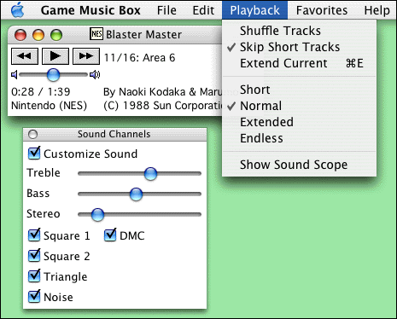The height and width of the screenshot is (319, 397).
Task: Skip to next track with fast-forward button
Action: coord(86,56)
